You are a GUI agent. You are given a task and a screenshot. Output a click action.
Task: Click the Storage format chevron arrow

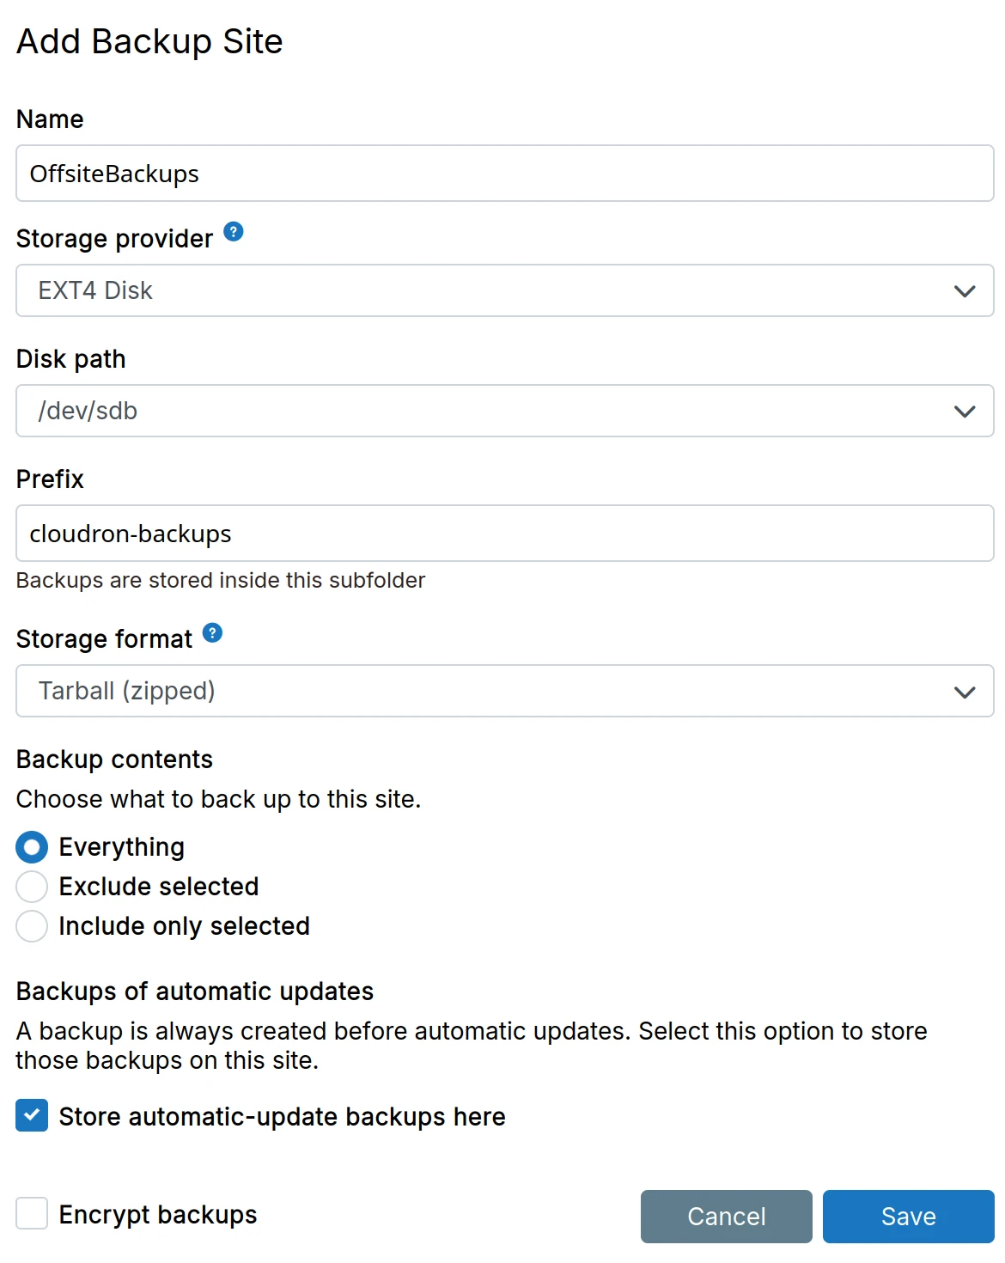coord(965,692)
